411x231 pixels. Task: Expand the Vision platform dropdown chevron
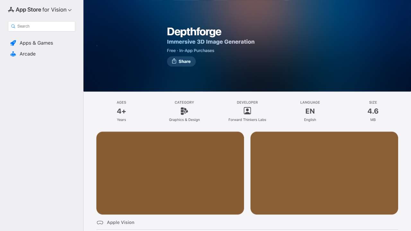coord(70,10)
